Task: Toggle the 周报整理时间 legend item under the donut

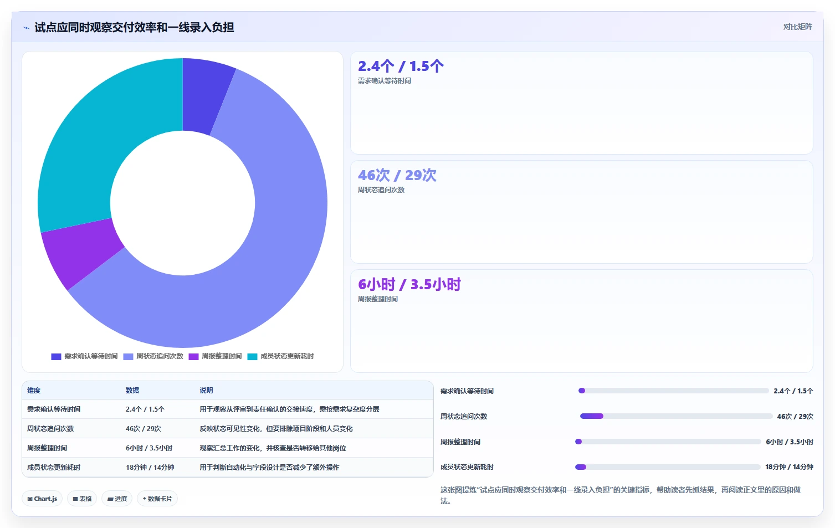Action: (215, 356)
